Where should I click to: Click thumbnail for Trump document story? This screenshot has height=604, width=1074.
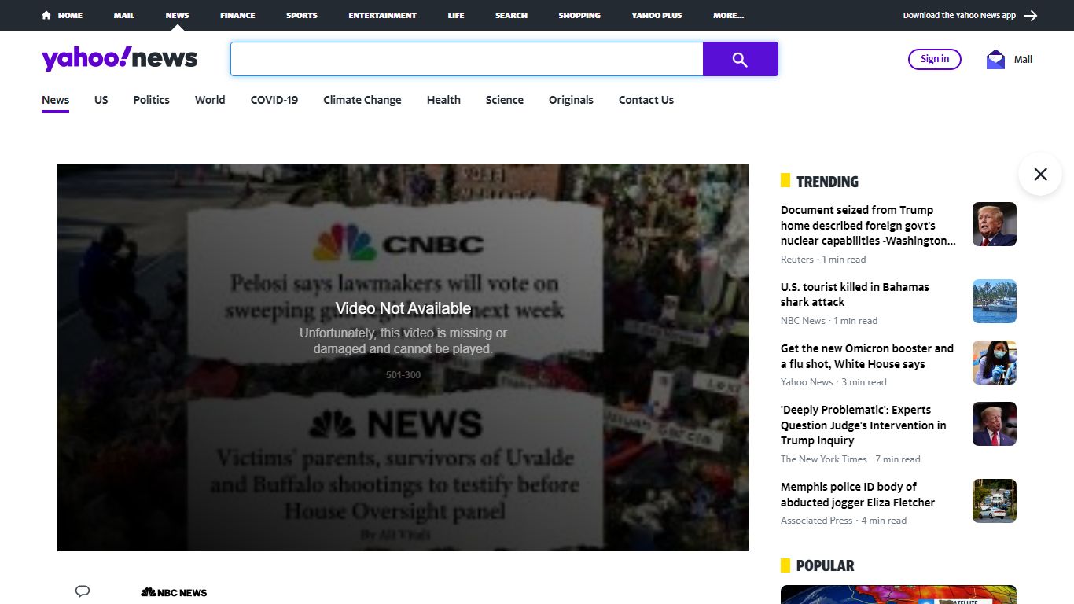tap(995, 224)
